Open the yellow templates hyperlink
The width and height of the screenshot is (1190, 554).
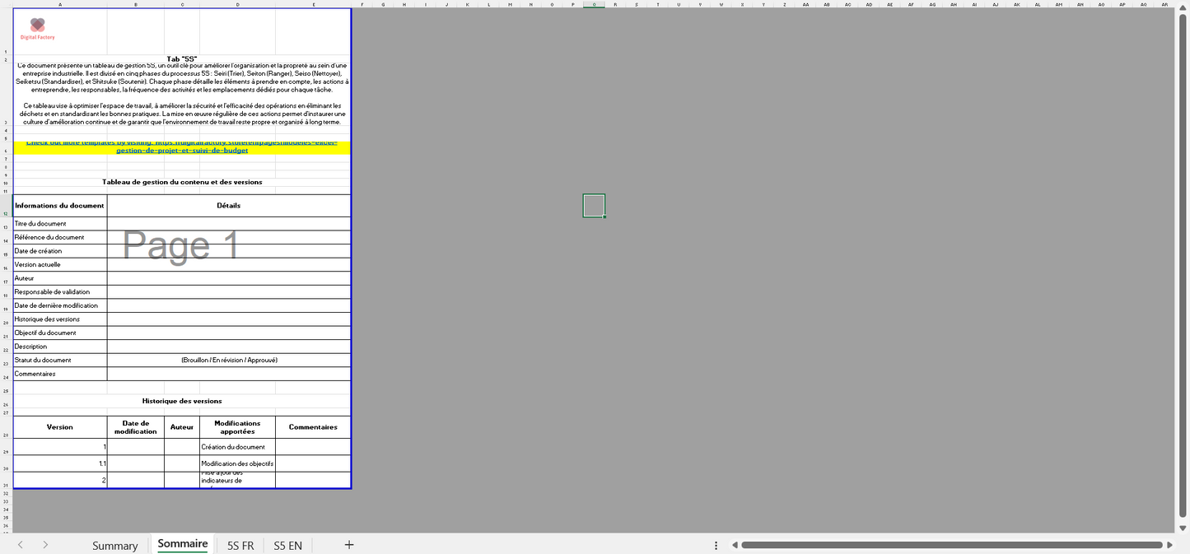[182, 147]
